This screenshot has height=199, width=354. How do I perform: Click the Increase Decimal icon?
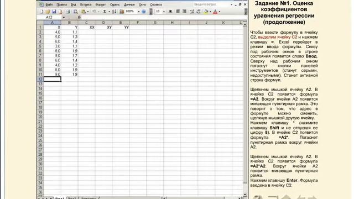[x=192, y=12]
